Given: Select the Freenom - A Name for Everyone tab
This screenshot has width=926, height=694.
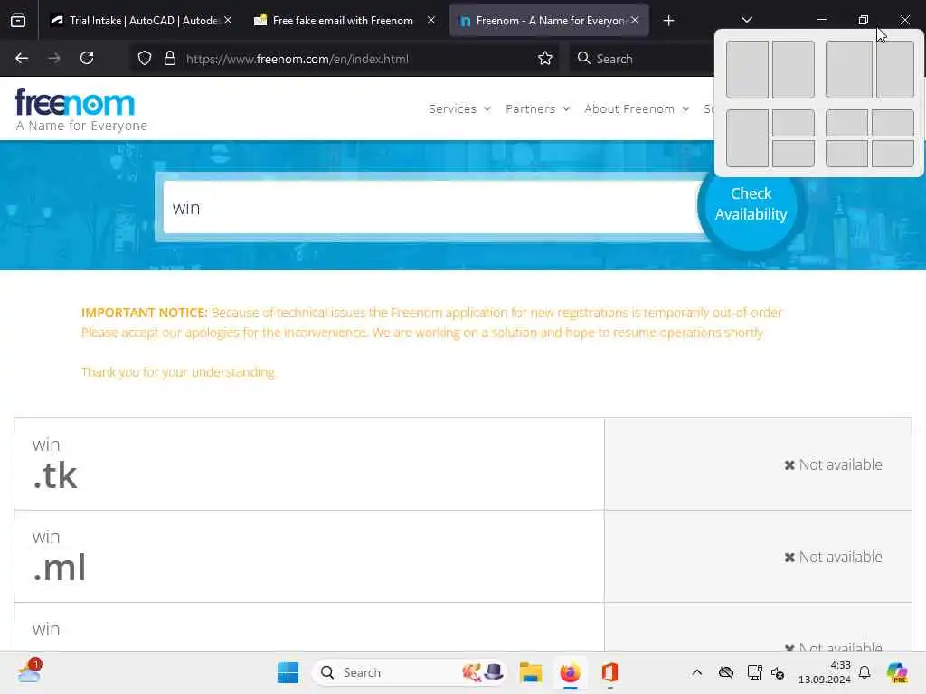Looking at the screenshot, I should click(549, 21).
